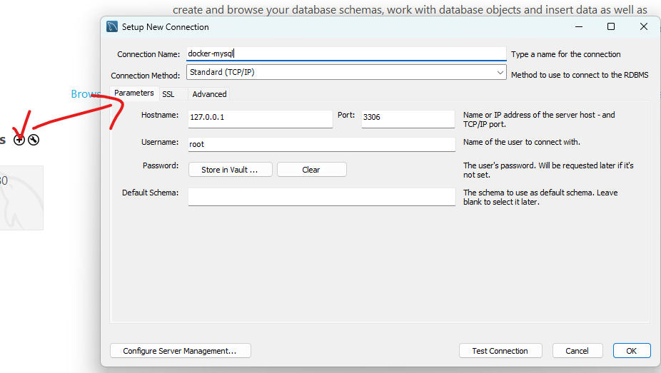Maximize the Setup New Connection dialog
Image resolution: width=661 pixels, height=373 pixels.
pyautogui.click(x=611, y=26)
